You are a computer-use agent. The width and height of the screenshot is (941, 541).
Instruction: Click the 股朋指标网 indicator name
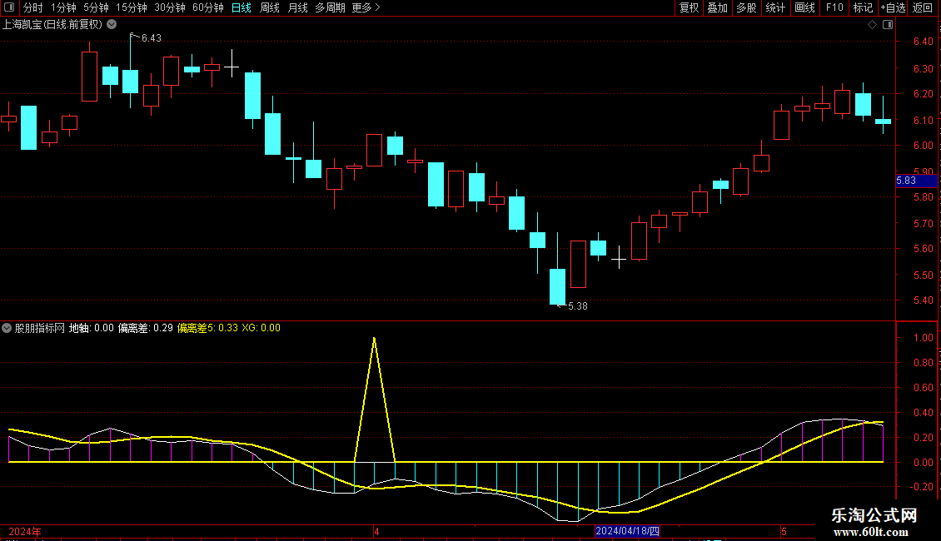point(40,328)
